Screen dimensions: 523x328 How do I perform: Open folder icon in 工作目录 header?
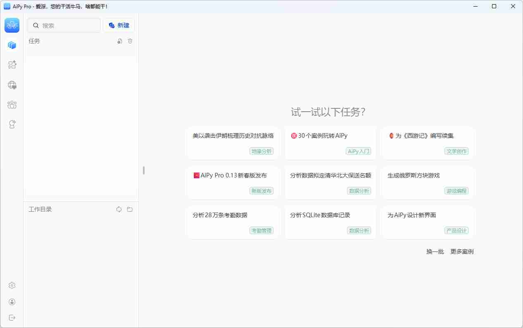point(130,209)
